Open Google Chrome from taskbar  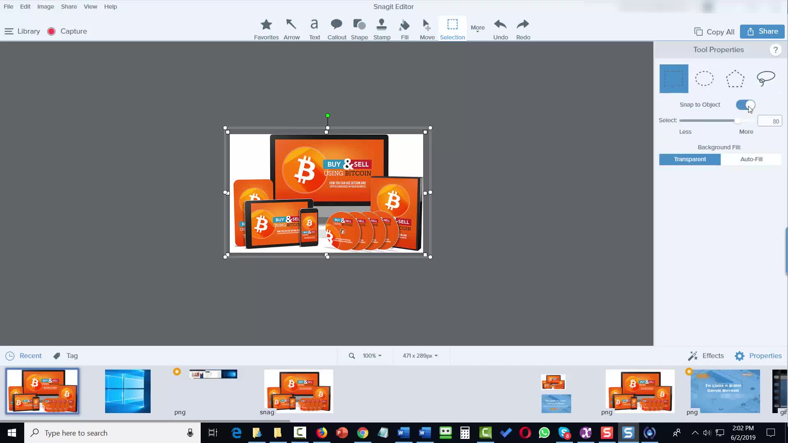click(x=362, y=433)
